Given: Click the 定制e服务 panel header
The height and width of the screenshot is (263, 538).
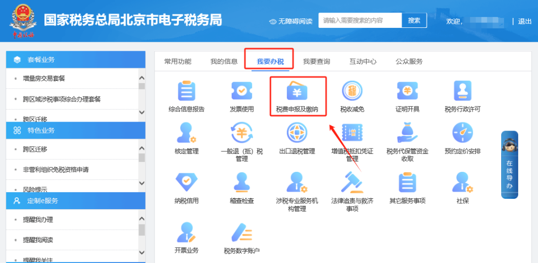Looking at the screenshot, I should (76, 201).
